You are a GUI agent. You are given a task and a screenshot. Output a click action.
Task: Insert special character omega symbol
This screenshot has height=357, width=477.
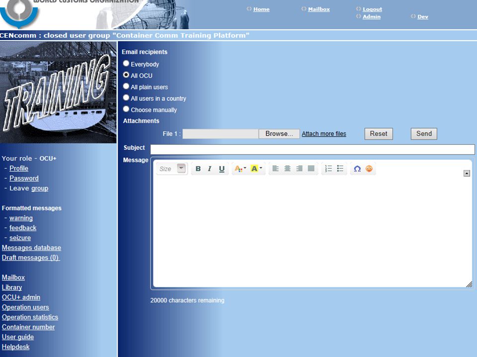(x=357, y=169)
